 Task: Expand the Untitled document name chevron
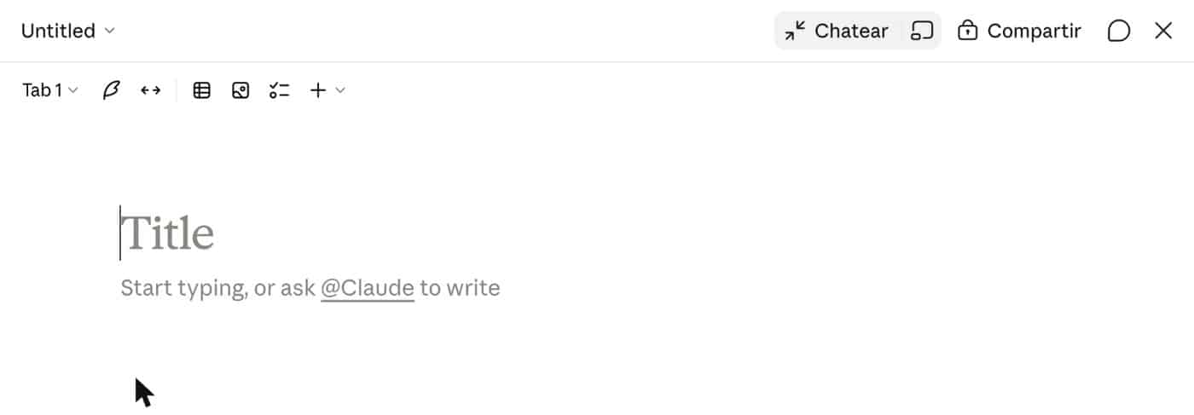109,32
